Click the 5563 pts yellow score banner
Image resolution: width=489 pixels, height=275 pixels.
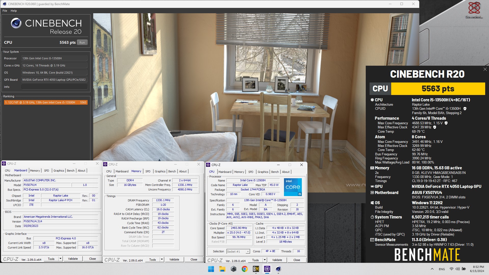[438, 89]
